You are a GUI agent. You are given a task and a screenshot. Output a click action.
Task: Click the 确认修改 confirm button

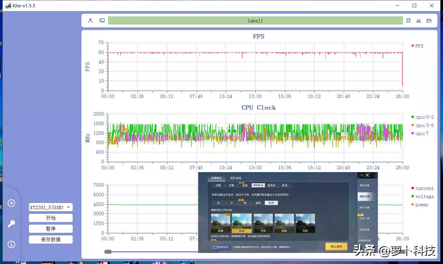336,247
